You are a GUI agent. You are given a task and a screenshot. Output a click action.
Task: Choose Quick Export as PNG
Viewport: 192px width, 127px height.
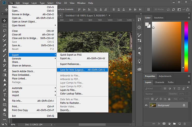(x=83, y=55)
